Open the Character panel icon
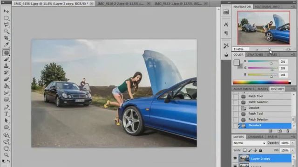Viewport: 298px width, 167px height. coord(226,25)
